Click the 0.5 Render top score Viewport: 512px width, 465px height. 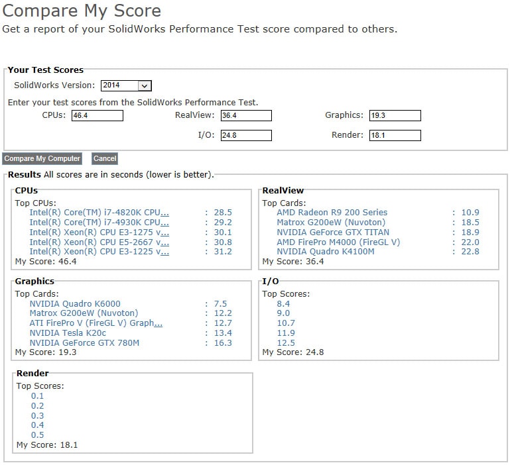click(x=37, y=435)
